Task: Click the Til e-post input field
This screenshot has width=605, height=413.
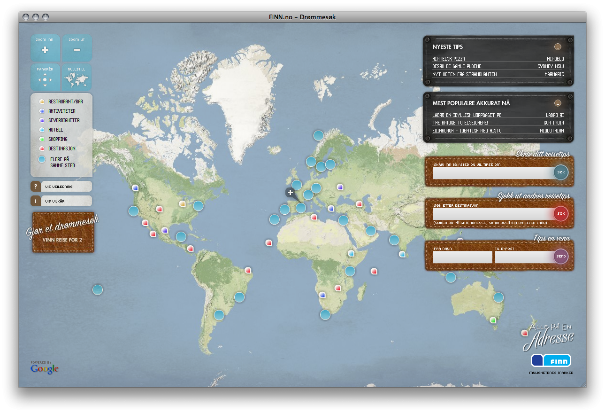Action: 524,257
